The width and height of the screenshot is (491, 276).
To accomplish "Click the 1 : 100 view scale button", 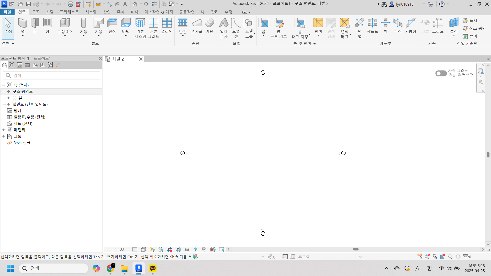I will click(118, 249).
